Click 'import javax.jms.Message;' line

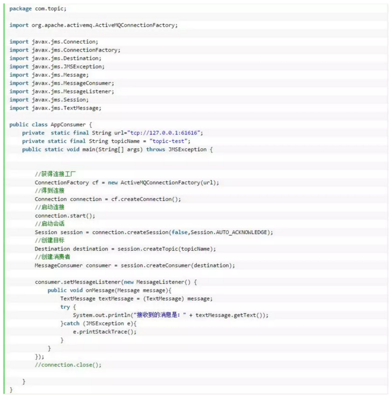coord(49,75)
